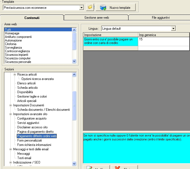Viewport: 190px width, 169px height.
Task: Select Citofonia in Aree web list
Action: tap(11, 44)
